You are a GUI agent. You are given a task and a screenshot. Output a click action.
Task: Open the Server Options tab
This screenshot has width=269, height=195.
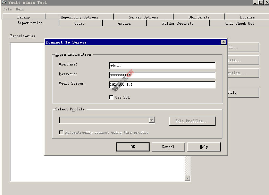point(143,17)
